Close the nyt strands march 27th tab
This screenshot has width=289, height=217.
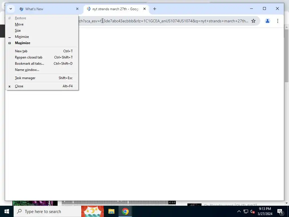144,9
